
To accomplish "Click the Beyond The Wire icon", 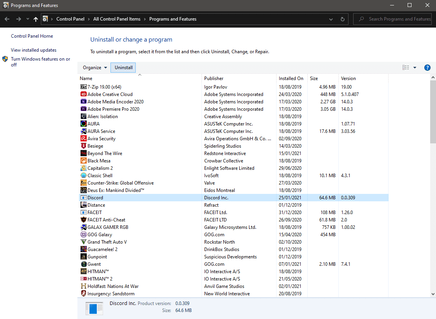I will [x=83, y=153].
